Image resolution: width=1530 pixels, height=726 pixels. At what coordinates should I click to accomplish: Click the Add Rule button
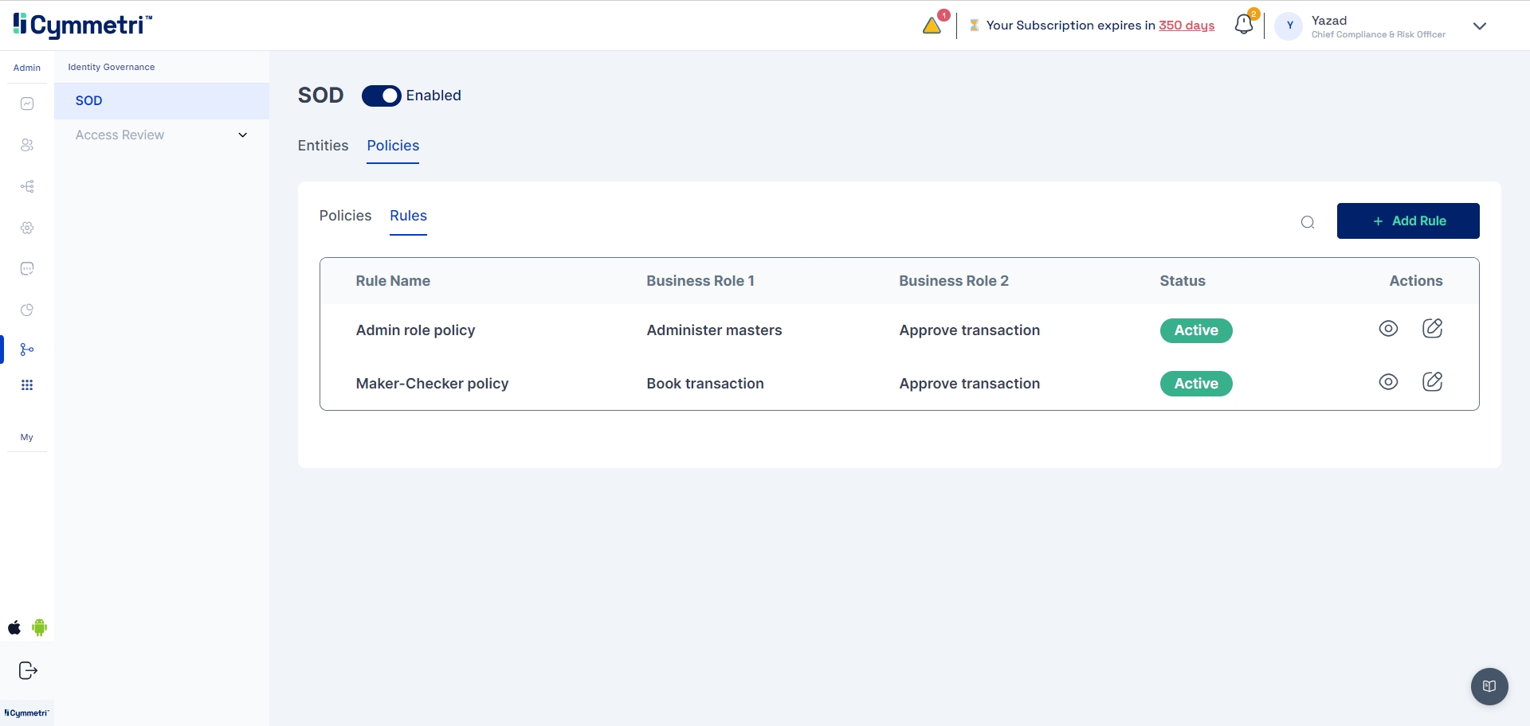[1407, 221]
